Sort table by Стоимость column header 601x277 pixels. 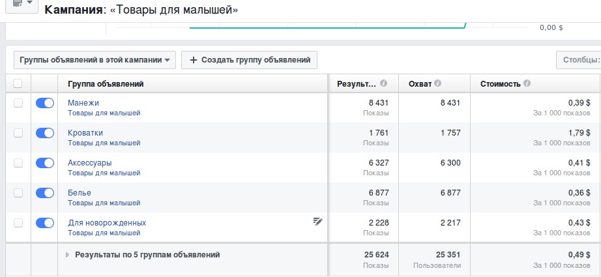point(500,83)
